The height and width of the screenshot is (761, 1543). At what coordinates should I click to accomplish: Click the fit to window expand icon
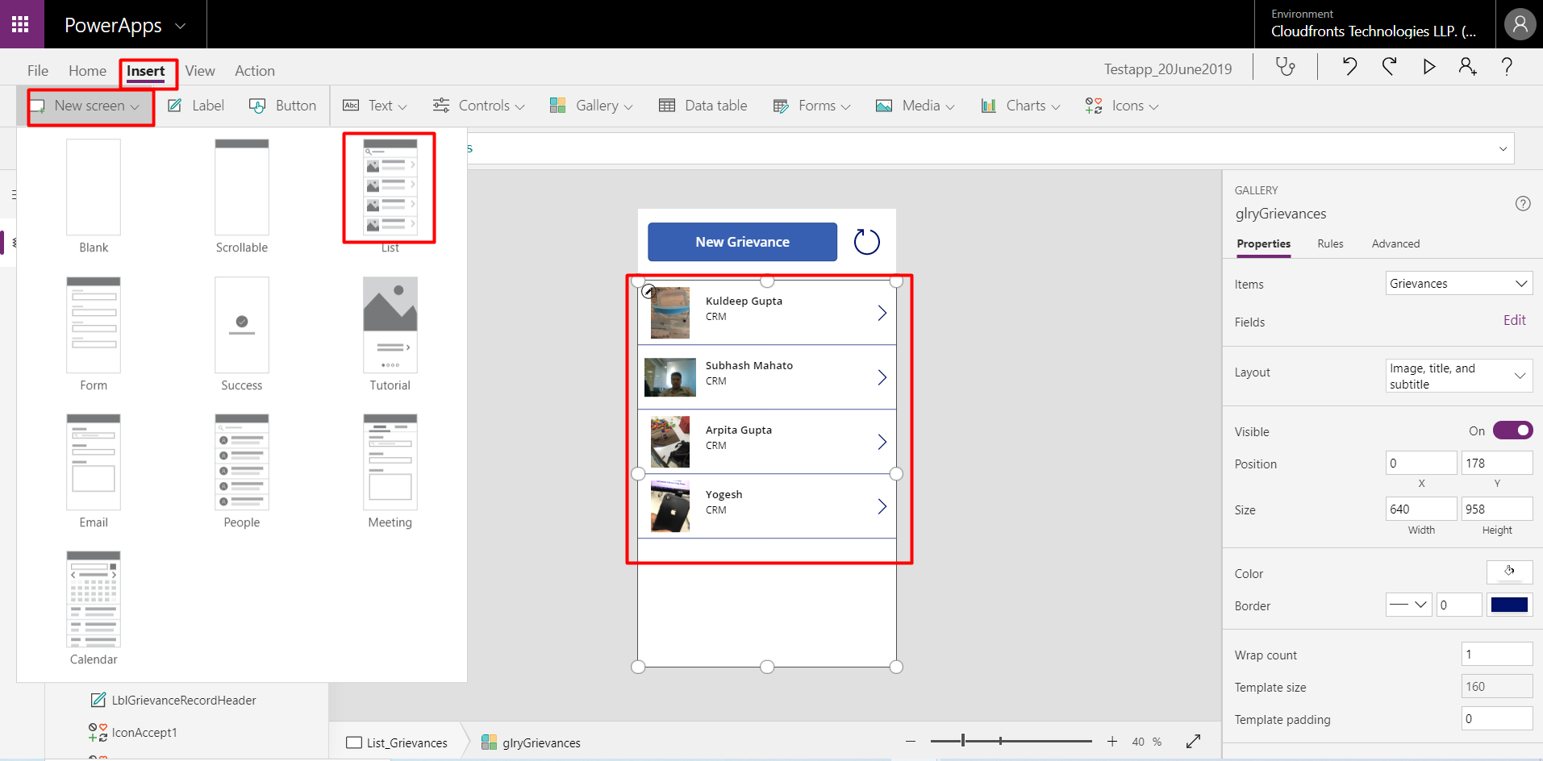coord(1194,741)
